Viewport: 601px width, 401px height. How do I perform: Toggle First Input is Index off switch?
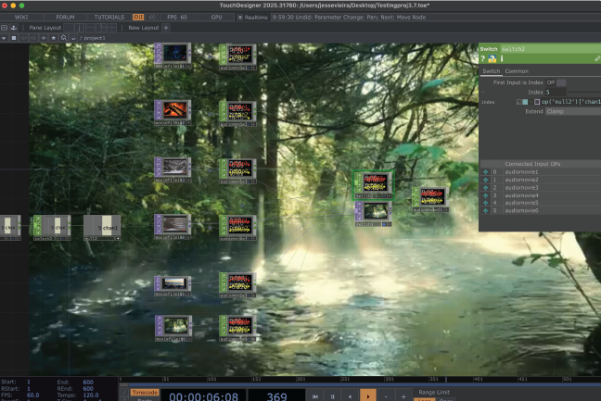point(556,82)
